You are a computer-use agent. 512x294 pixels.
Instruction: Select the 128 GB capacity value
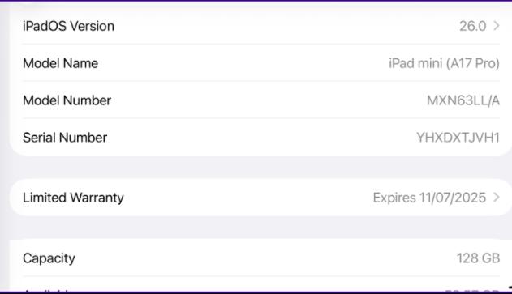(x=478, y=258)
